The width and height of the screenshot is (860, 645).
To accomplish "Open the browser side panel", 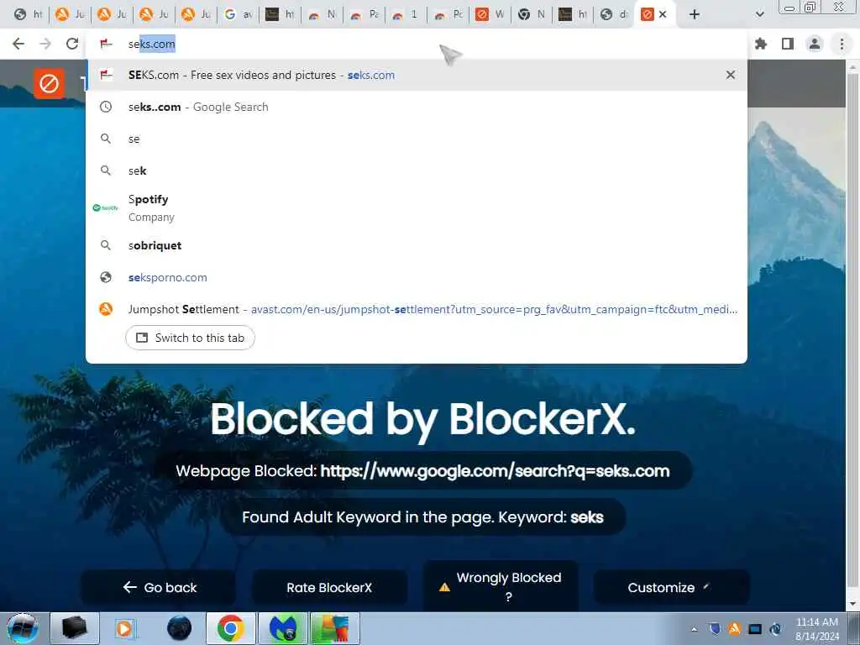I will (788, 44).
